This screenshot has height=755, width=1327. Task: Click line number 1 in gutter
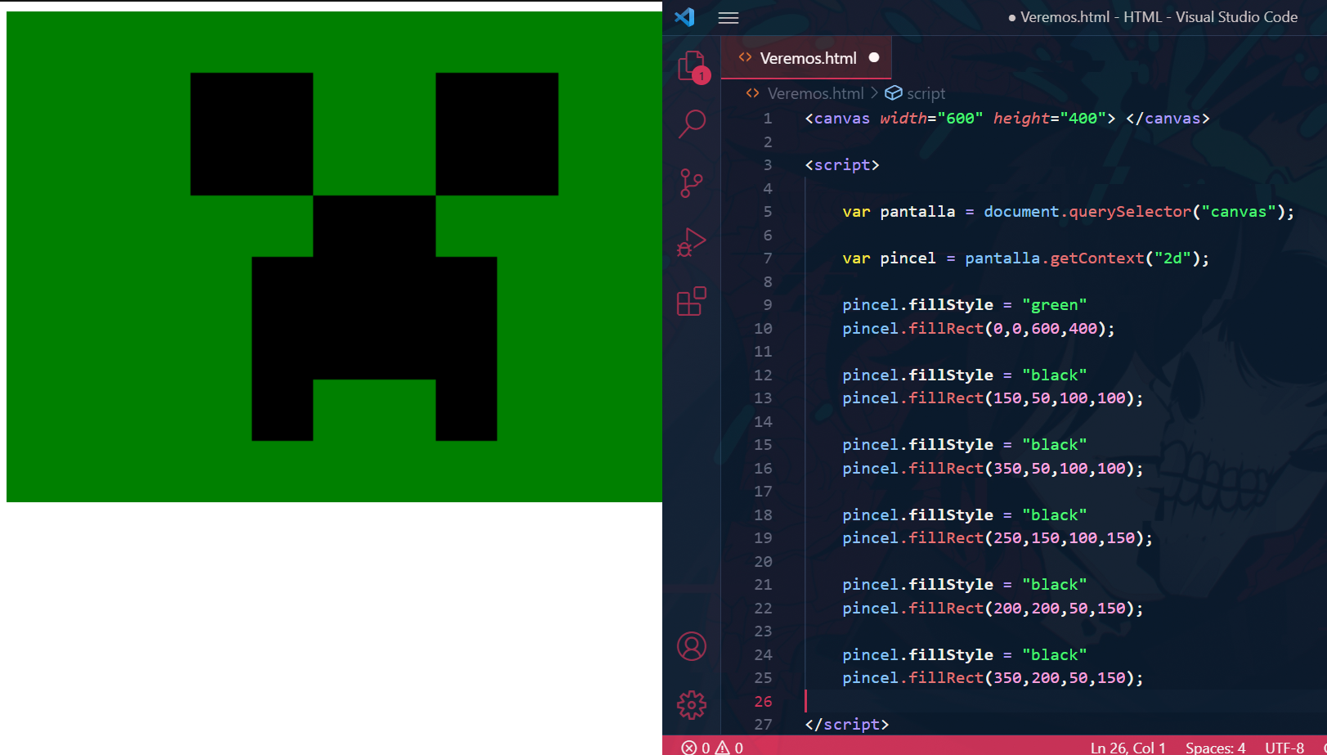[768, 119]
